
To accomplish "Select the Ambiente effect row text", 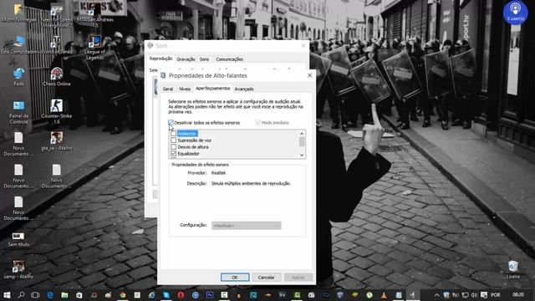I will [186, 134].
